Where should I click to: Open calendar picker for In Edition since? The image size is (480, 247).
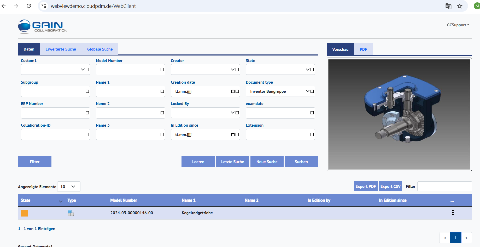[233, 134]
